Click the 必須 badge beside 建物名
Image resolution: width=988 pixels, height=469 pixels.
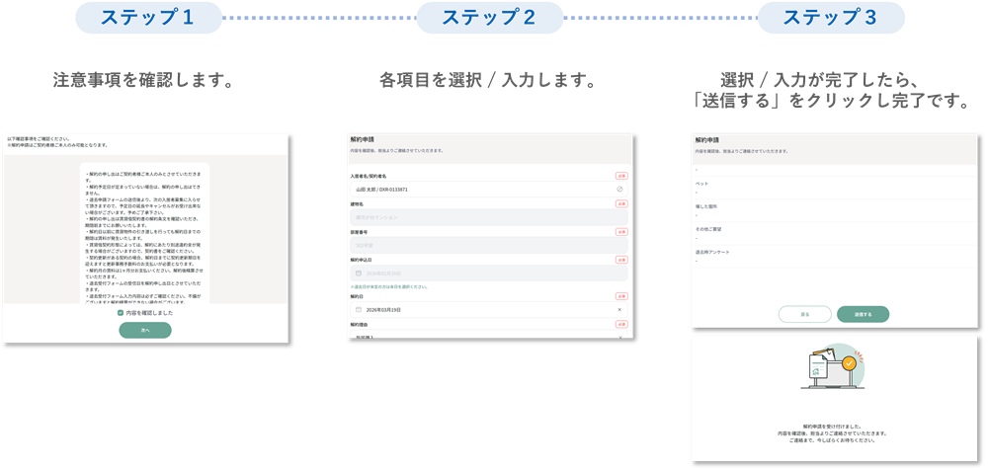coord(621,204)
